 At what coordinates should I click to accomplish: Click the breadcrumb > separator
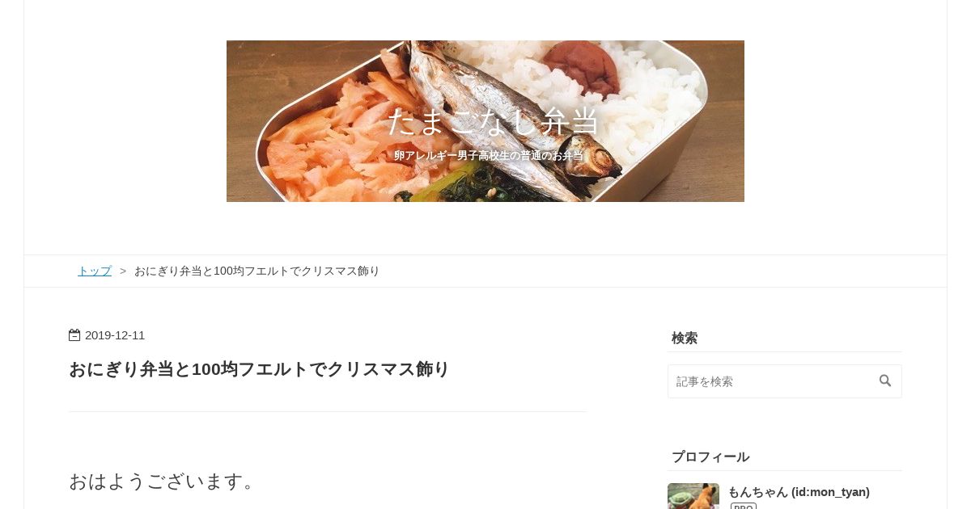click(x=123, y=271)
